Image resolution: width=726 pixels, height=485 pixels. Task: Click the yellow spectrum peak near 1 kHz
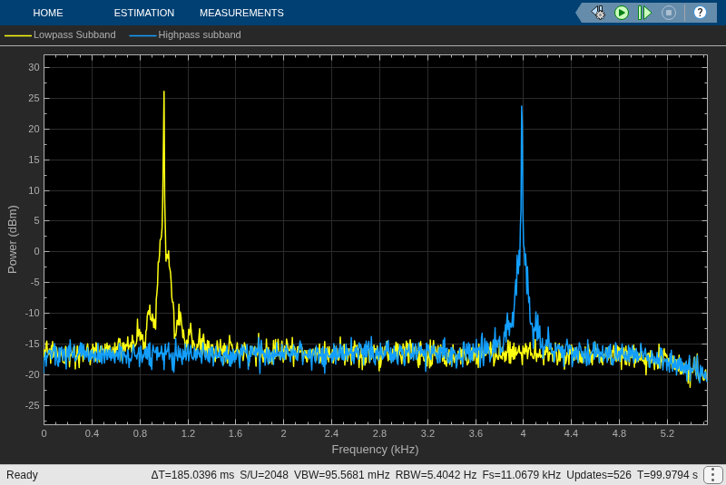click(x=164, y=92)
